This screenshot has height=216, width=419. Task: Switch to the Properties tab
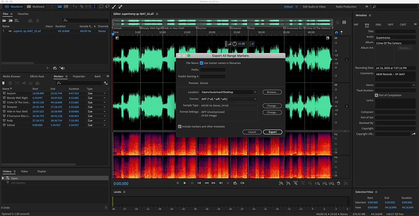click(79, 76)
